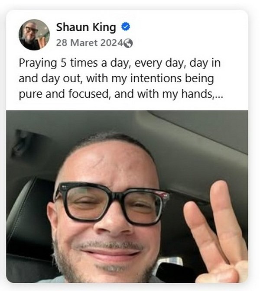Click the year "2024" in the timestamp
The height and width of the screenshot is (291, 260).
coord(112,43)
